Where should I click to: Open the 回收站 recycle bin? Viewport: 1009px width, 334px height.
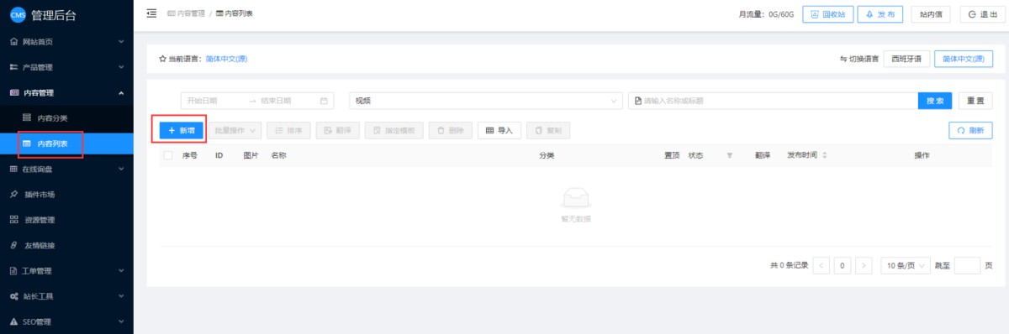(828, 14)
